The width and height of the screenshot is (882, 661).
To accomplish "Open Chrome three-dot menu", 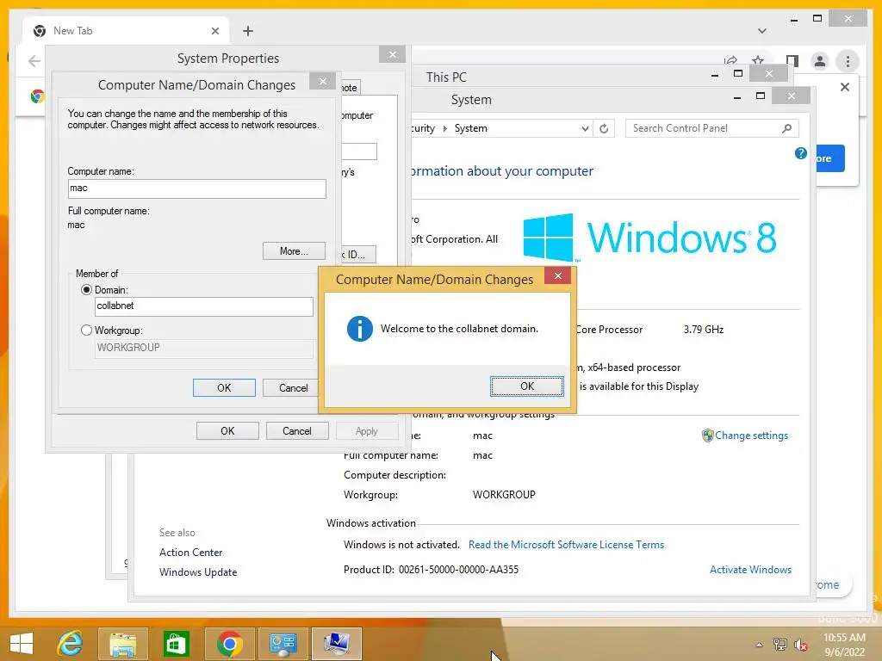I will click(x=848, y=61).
